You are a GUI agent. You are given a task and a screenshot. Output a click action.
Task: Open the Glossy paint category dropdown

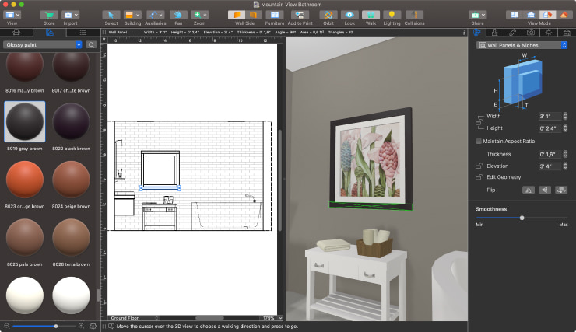point(43,46)
